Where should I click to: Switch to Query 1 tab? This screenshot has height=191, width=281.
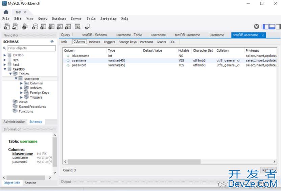[x=67, y=35]
